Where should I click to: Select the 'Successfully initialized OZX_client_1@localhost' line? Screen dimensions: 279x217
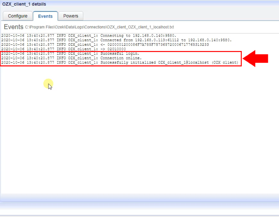tap(120, 63)
